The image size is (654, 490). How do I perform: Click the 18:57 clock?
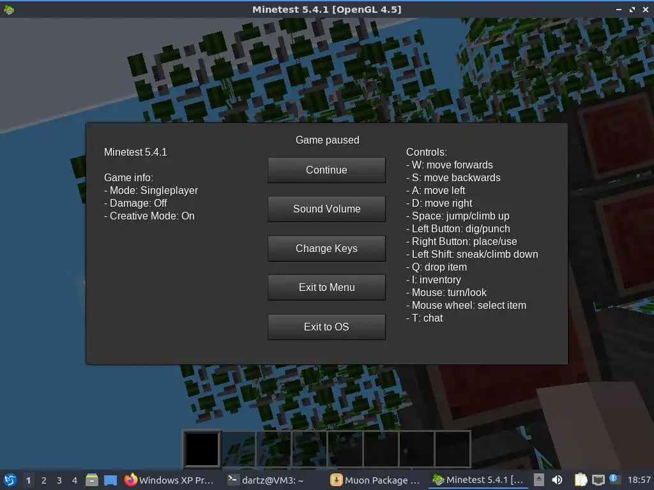(x=639, y=480)
